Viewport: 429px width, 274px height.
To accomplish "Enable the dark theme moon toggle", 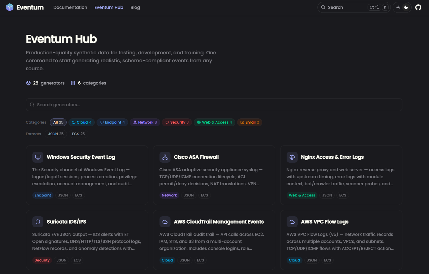I will pyautogui.click(x=406, y=7).
